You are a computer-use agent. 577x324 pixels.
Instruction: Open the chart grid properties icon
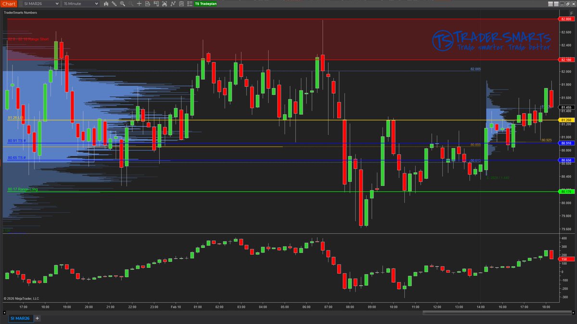pos(181,4)
